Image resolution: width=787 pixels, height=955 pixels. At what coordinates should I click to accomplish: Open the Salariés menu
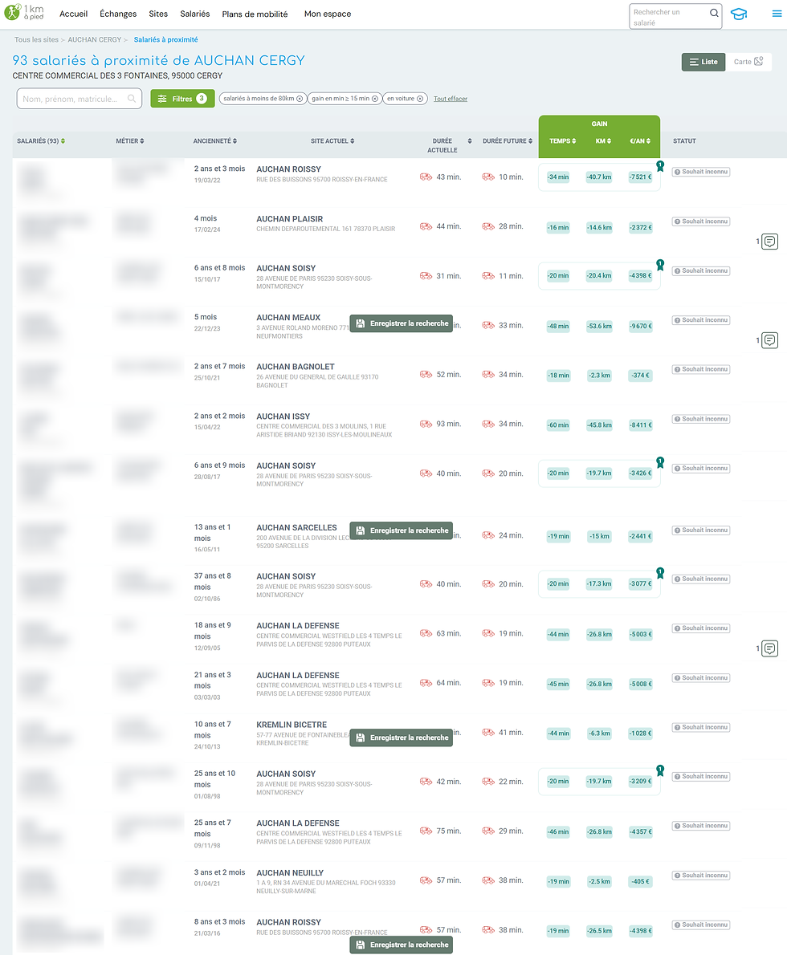coord(195,14)
